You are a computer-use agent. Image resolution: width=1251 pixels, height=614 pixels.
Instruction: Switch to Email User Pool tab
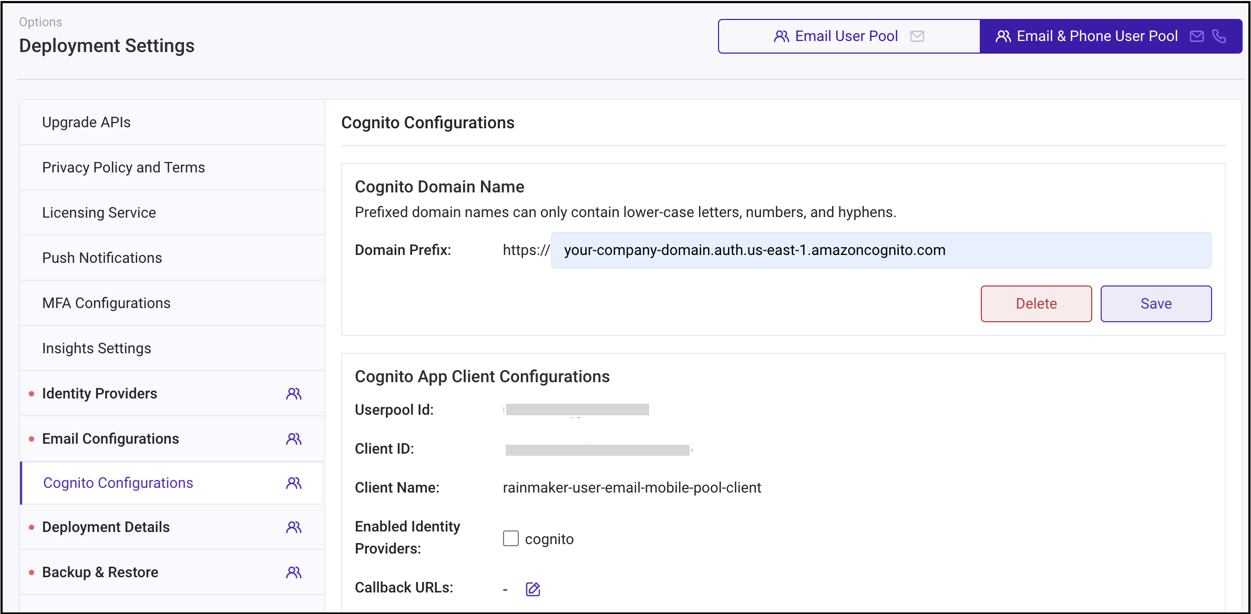[x=846, y=36]
